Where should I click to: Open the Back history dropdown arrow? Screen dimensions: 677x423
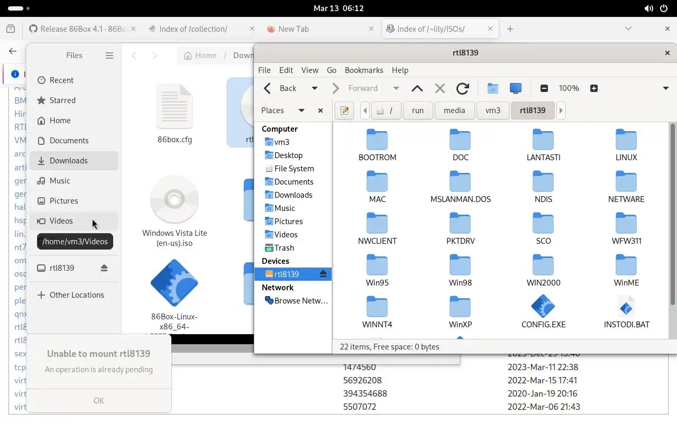point(315,88)
